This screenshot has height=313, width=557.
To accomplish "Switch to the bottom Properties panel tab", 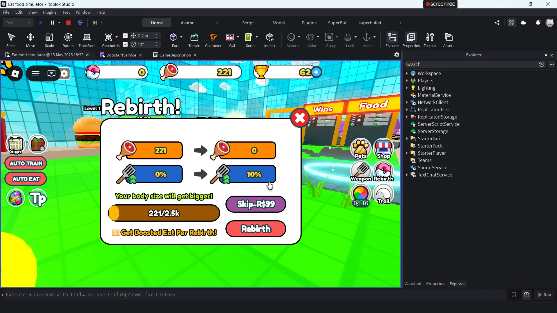I will pyautogui.click(x=435, y=284).
